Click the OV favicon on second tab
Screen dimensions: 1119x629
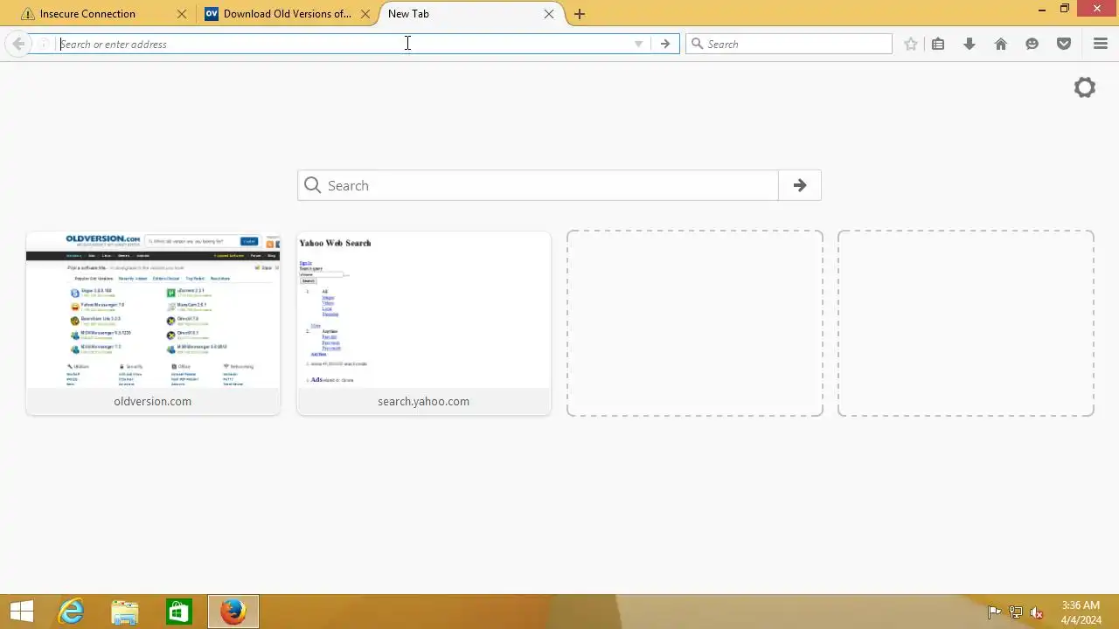[212, 14]
